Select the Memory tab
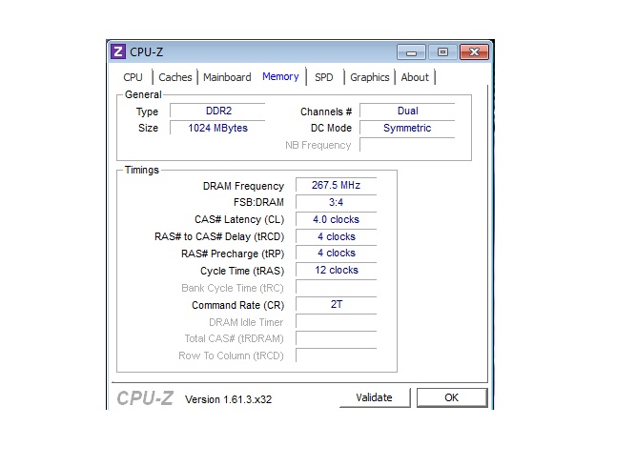 [280, 76]
